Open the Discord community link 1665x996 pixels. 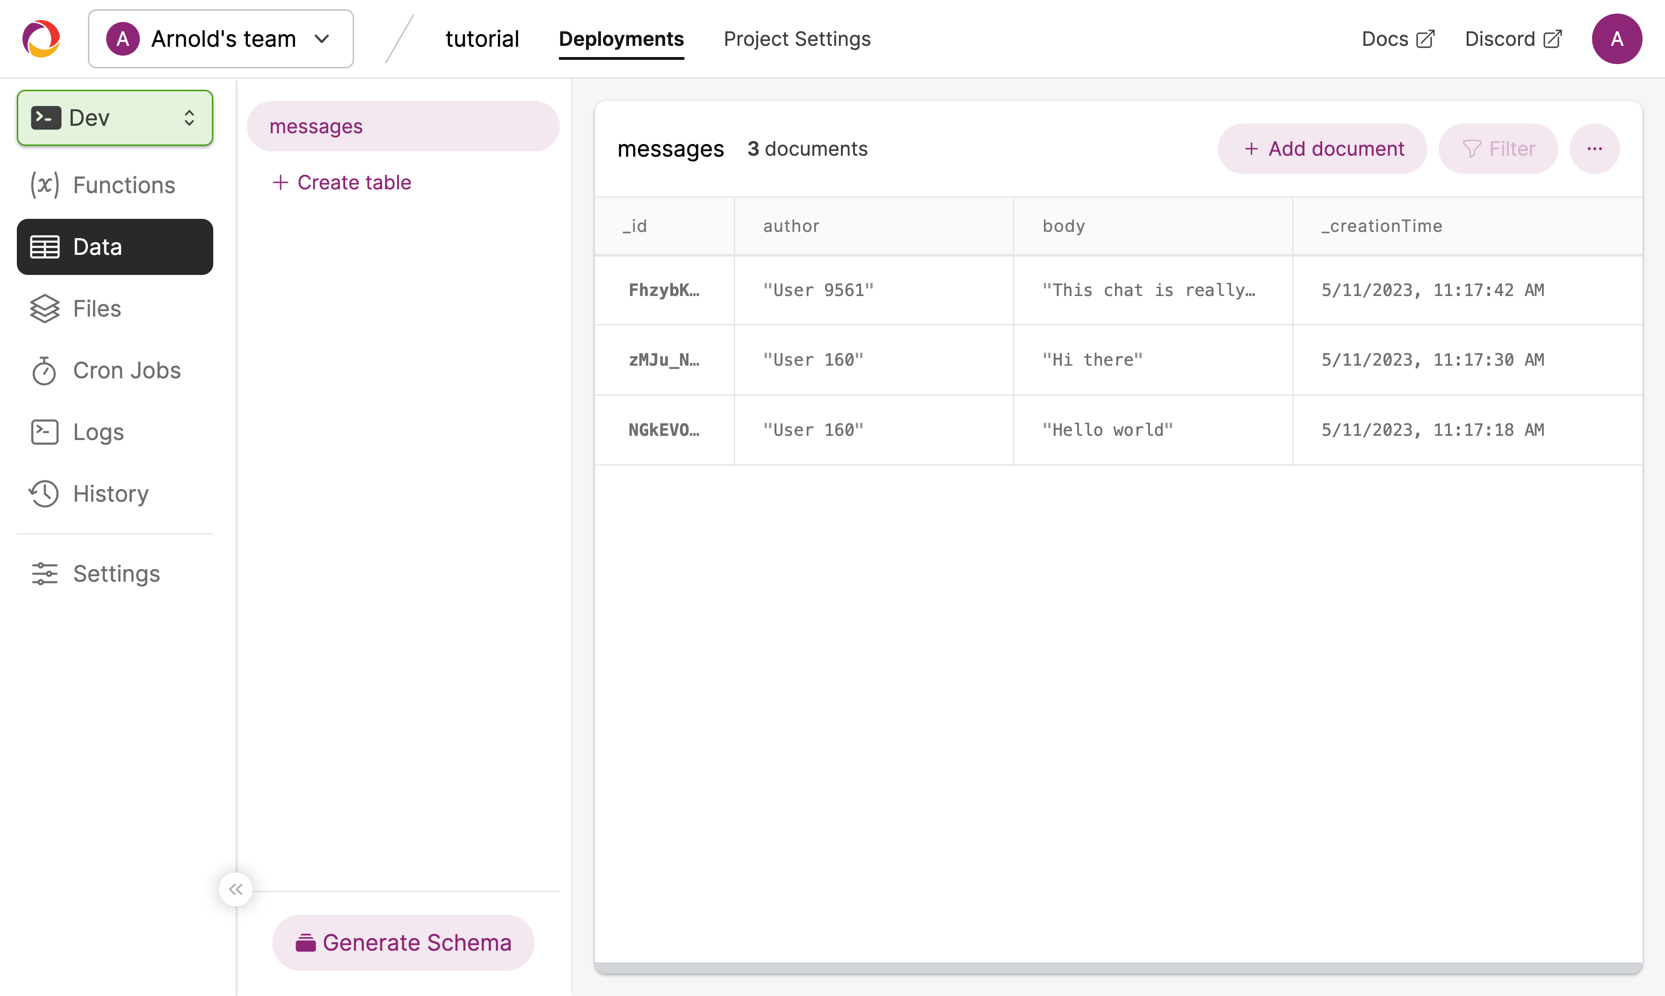click(x=1512, y=38)
